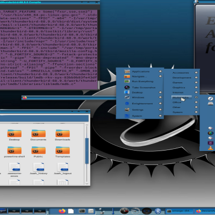Open the Templates folder

click(62, 152)
